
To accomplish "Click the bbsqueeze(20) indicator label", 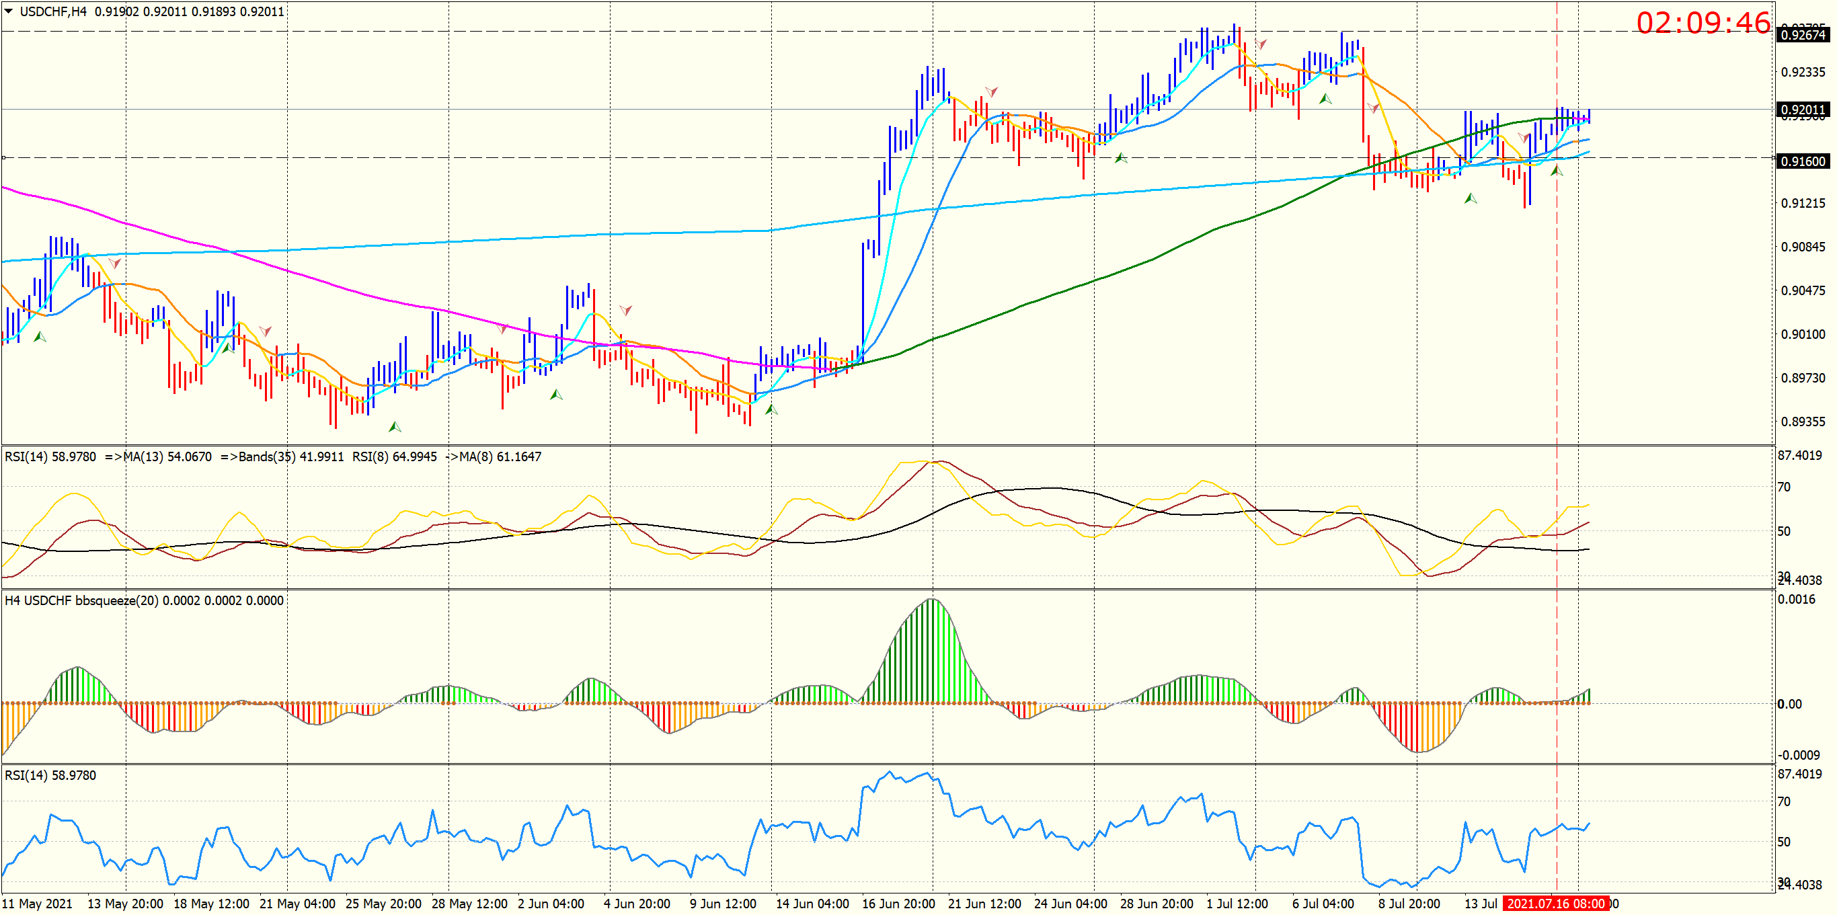I will [x=117, y=600].
